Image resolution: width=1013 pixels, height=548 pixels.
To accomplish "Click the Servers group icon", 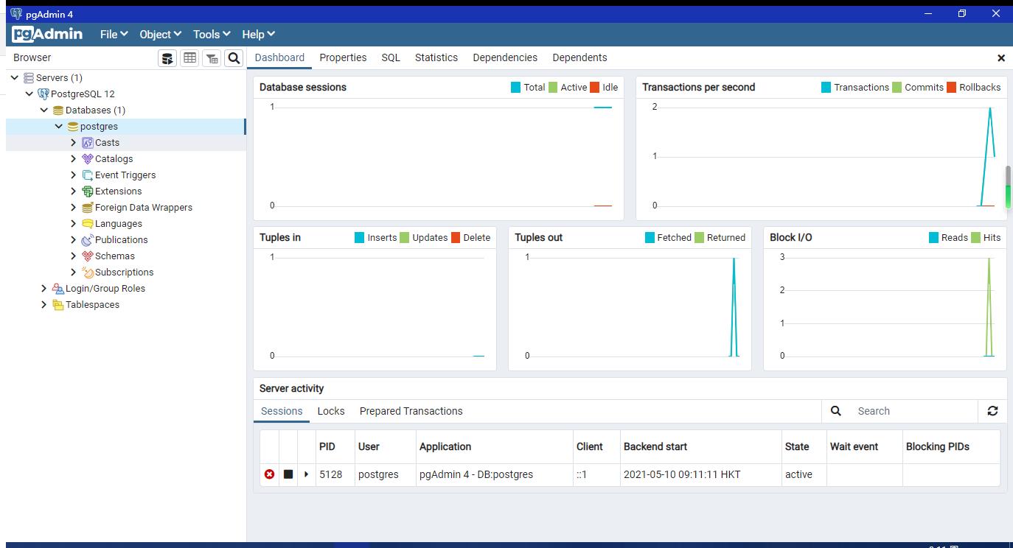I will pos(29,77).
